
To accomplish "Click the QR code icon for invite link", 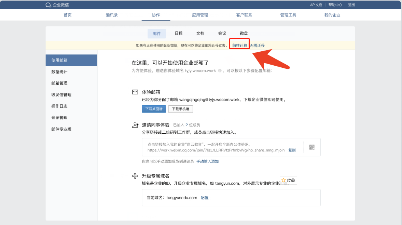I will pos(312,147).
